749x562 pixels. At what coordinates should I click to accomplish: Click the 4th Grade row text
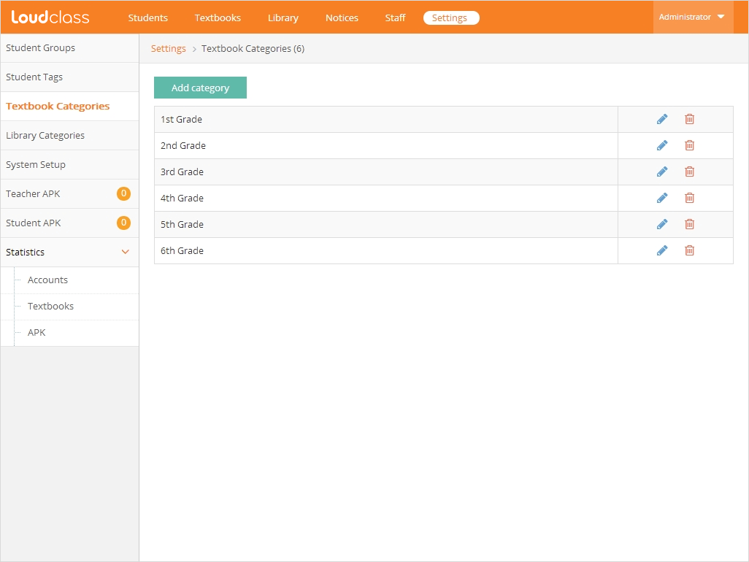point(182,198)
